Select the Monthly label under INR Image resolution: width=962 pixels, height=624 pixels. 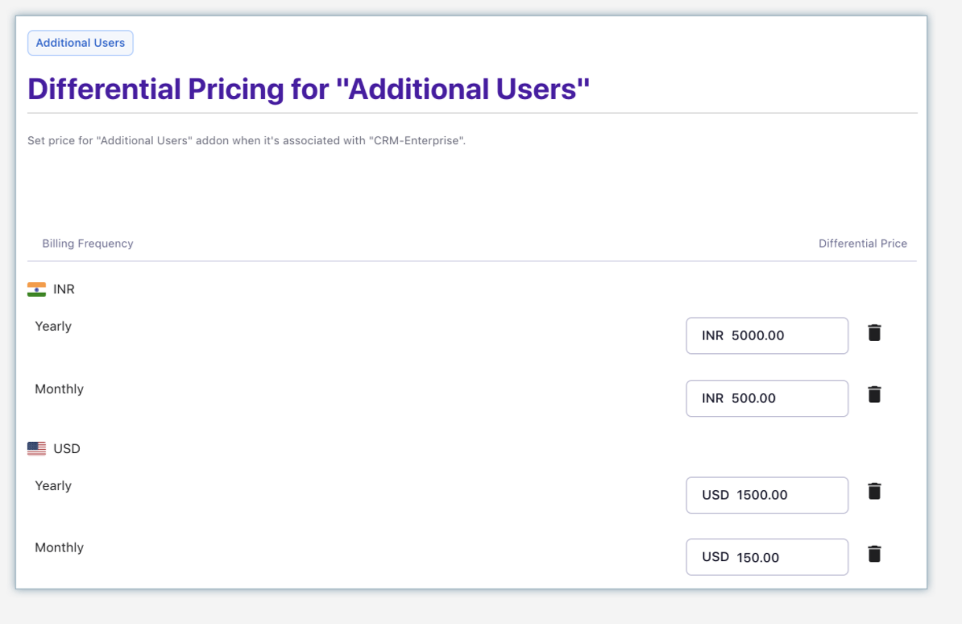(x=59, y=389)
